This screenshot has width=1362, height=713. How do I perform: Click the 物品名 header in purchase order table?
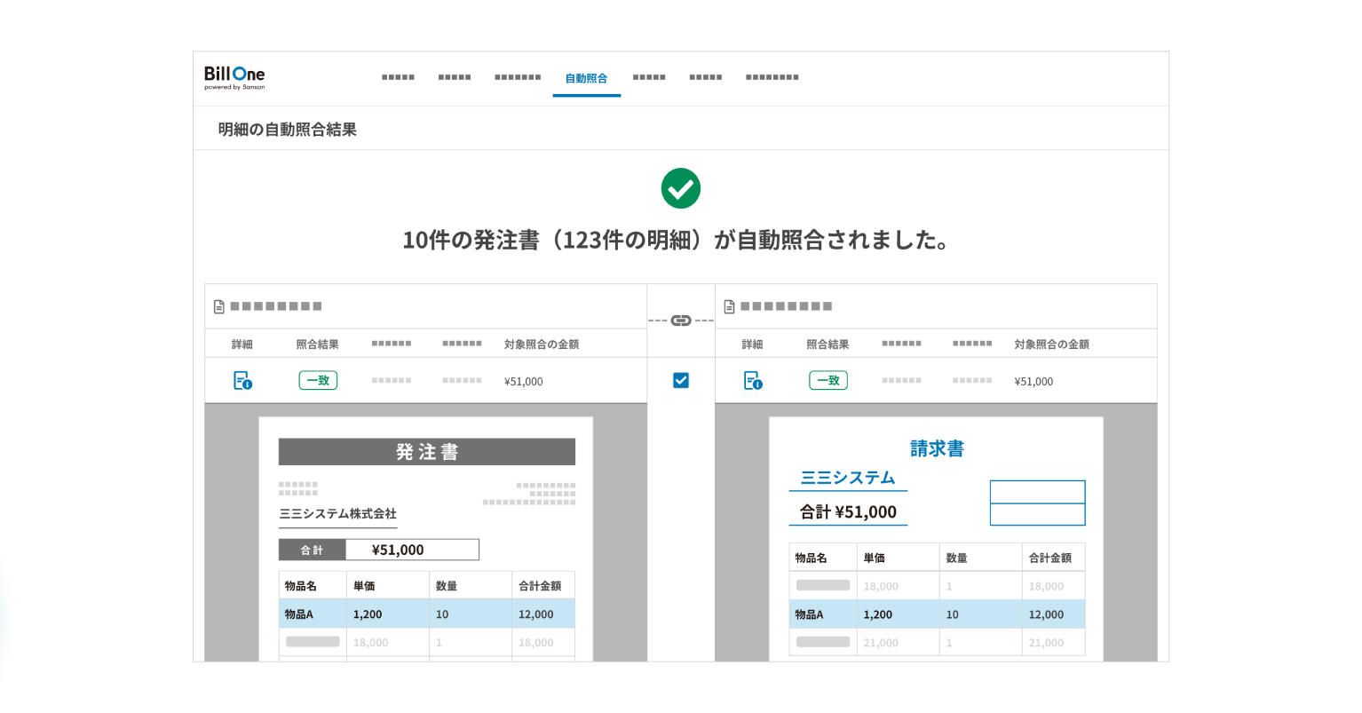301,586
